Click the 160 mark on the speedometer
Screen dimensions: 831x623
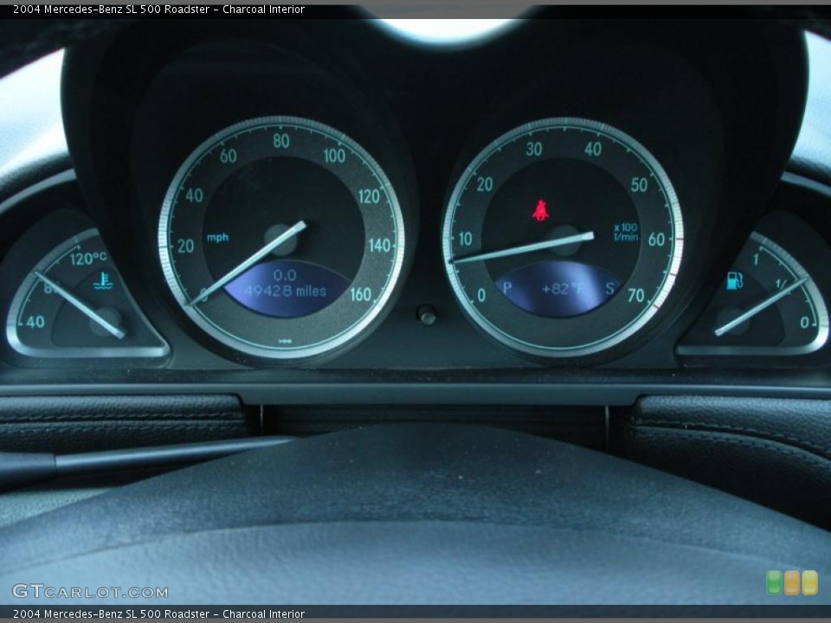click(360, 294)
